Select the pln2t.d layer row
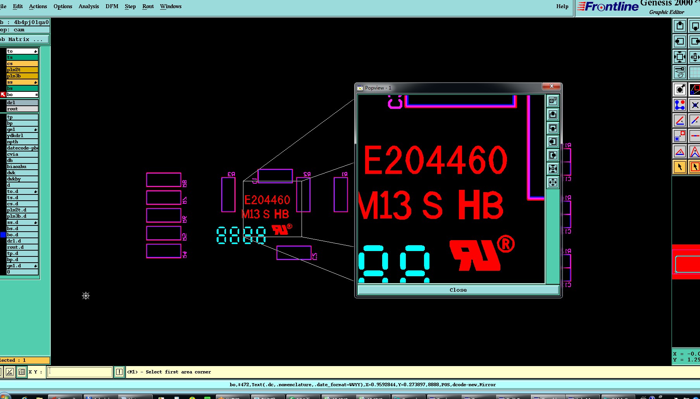The width and height of the screenshot is (700, 399). [x=22, y=210]
